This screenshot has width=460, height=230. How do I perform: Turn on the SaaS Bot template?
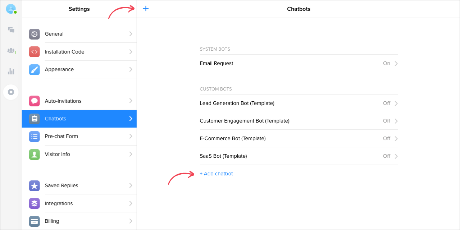point(386,156)
